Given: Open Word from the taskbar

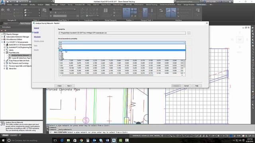Looking at the screenshot, I should click(x=107, y=140).
